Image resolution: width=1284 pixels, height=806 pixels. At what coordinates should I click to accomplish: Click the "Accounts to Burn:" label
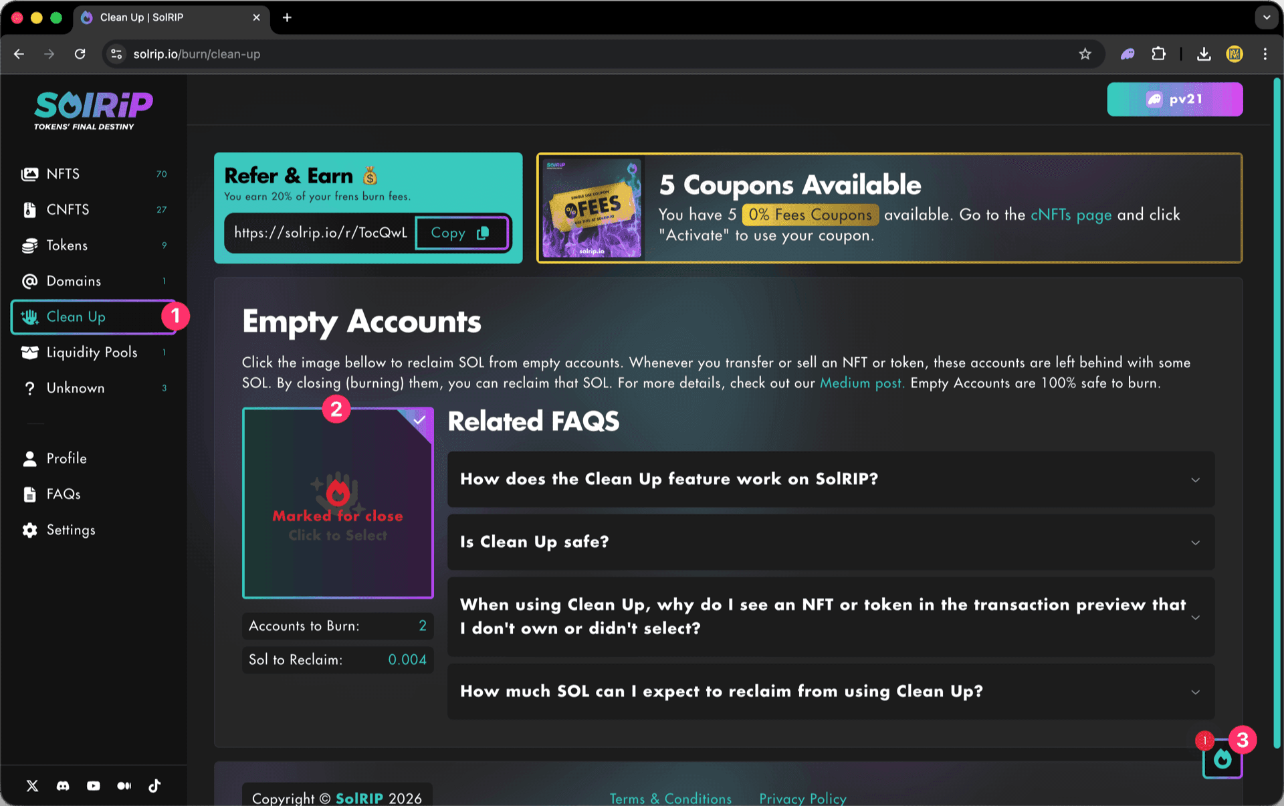tap(304, 626)
